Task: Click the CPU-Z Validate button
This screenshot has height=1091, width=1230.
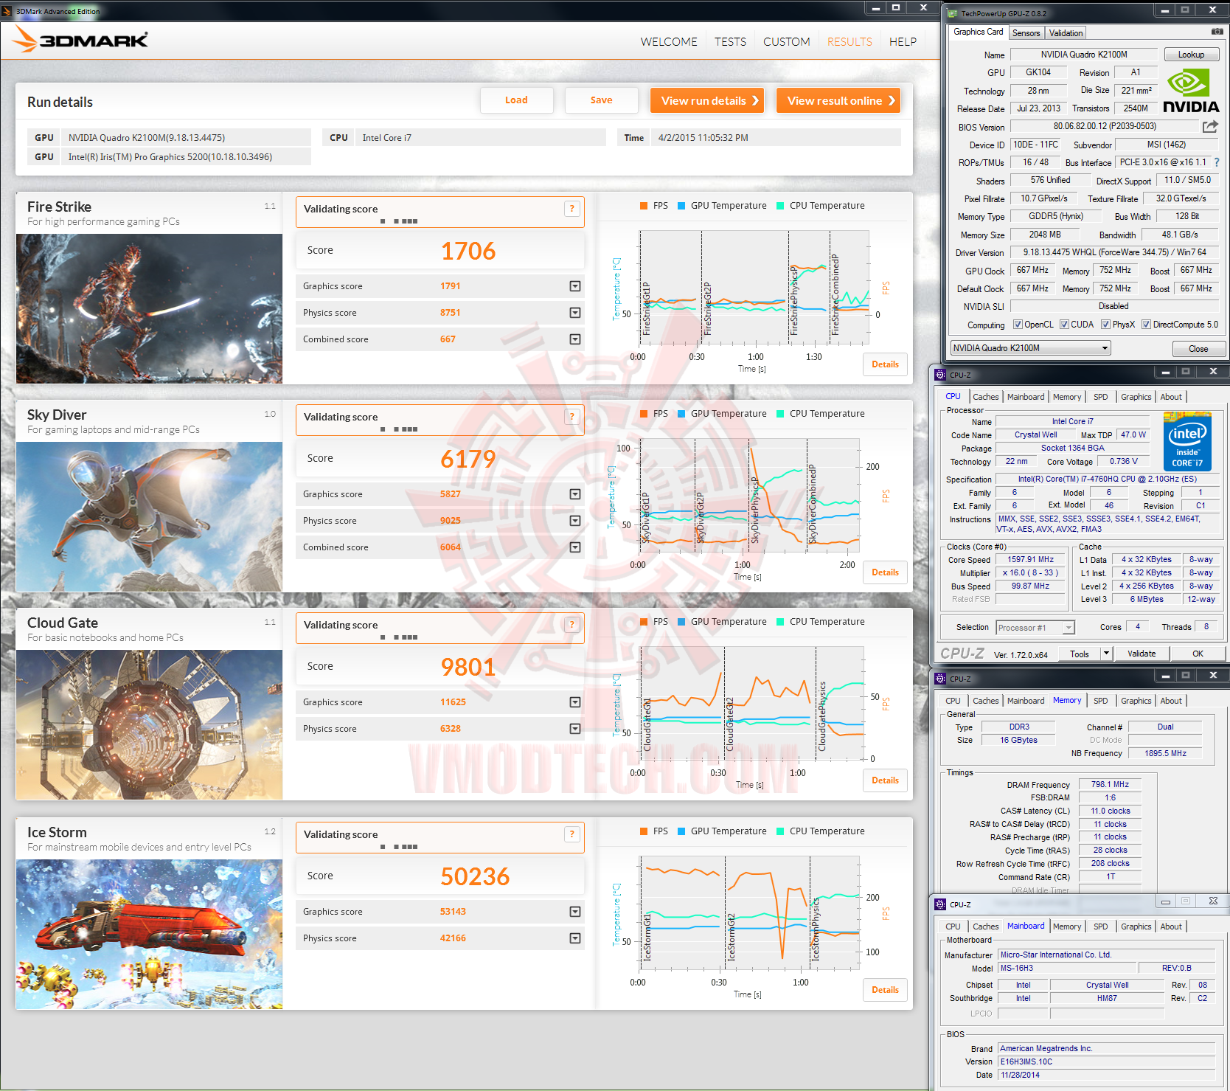Action: [1142, 654]
